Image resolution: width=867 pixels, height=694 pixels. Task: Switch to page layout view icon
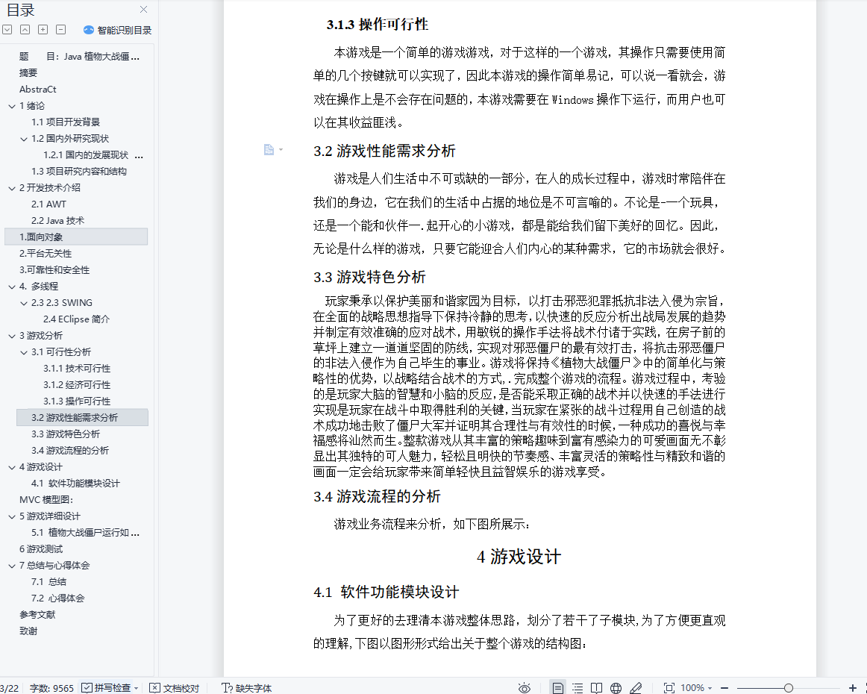tap(558, 688)
